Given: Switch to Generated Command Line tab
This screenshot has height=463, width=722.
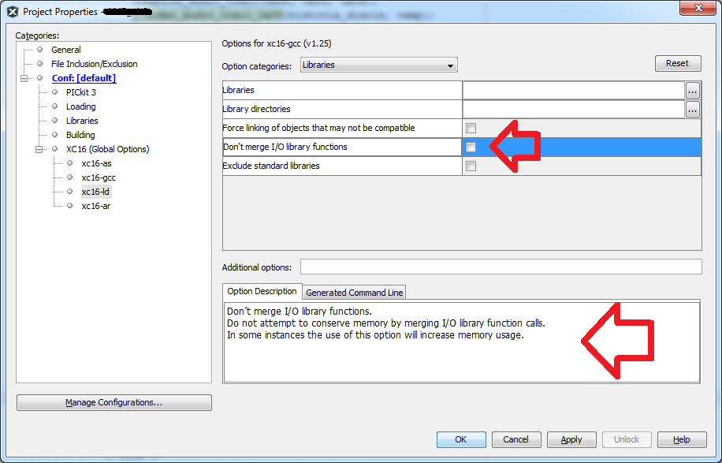Looking at the screenshot, I should point(354,293).
